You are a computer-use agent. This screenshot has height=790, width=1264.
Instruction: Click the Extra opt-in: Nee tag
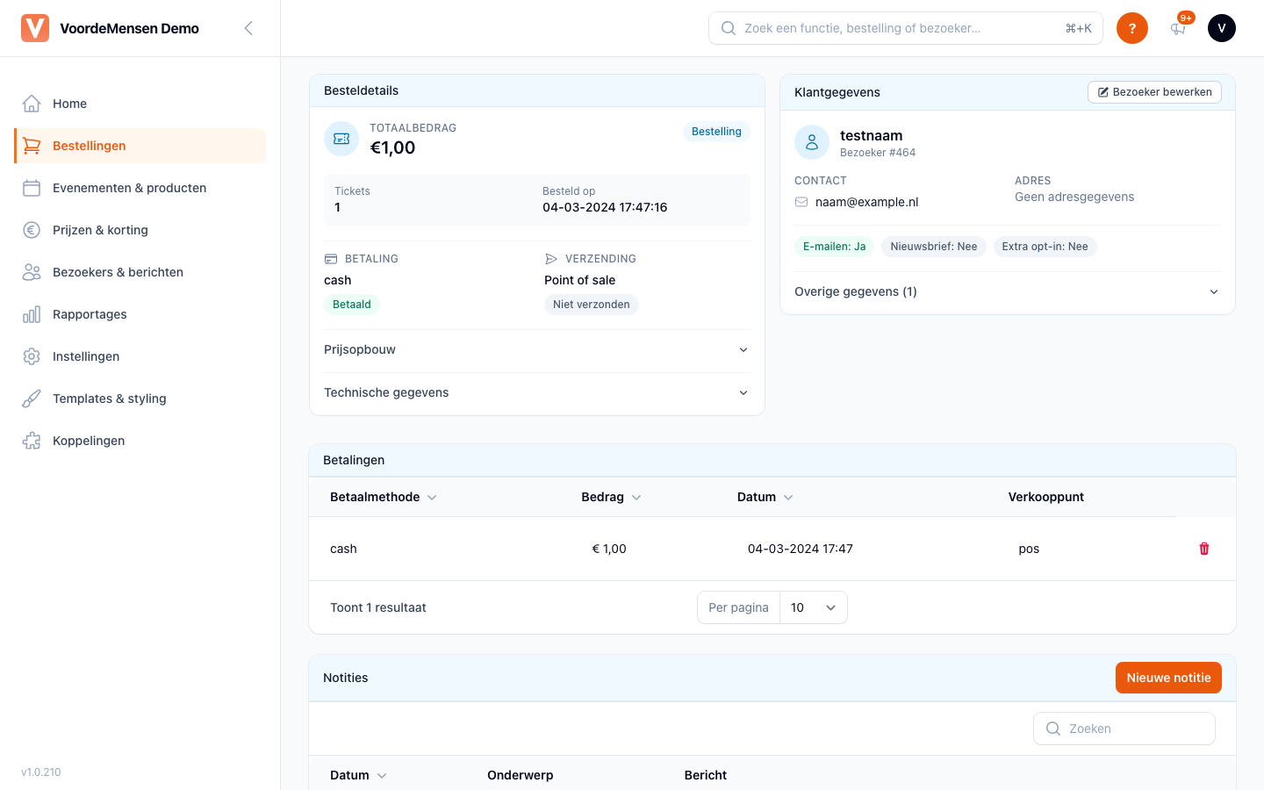coord(1045,247)
